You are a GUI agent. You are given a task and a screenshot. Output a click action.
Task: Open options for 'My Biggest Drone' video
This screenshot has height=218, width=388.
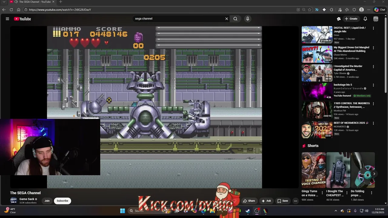[373, 48]
